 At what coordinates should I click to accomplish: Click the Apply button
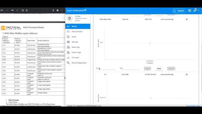click(147, 68)
